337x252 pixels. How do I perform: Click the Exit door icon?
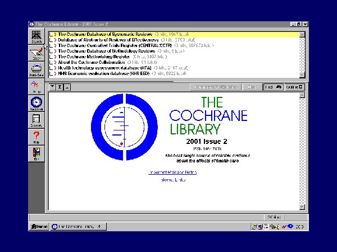pos(37,153)
